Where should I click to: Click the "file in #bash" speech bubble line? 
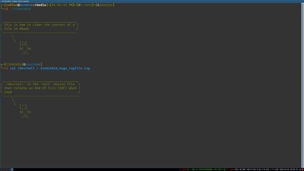tap(17, 28)
